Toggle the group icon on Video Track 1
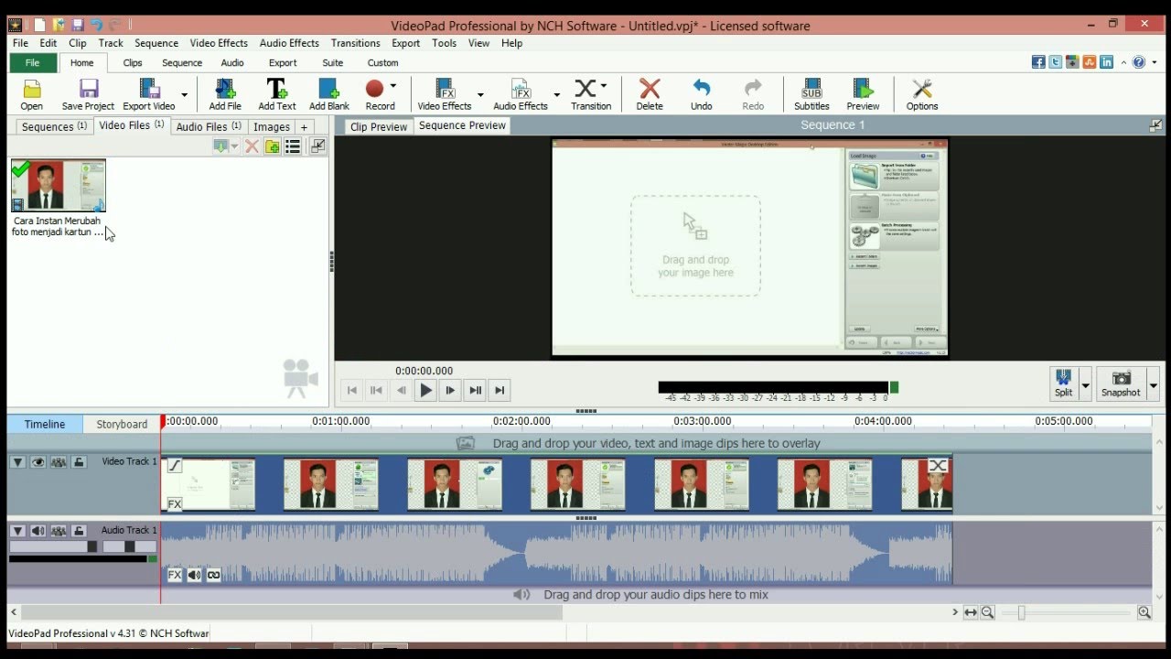Image resolution: width=1171 pixels, height=659 pixels. point(59,462)
